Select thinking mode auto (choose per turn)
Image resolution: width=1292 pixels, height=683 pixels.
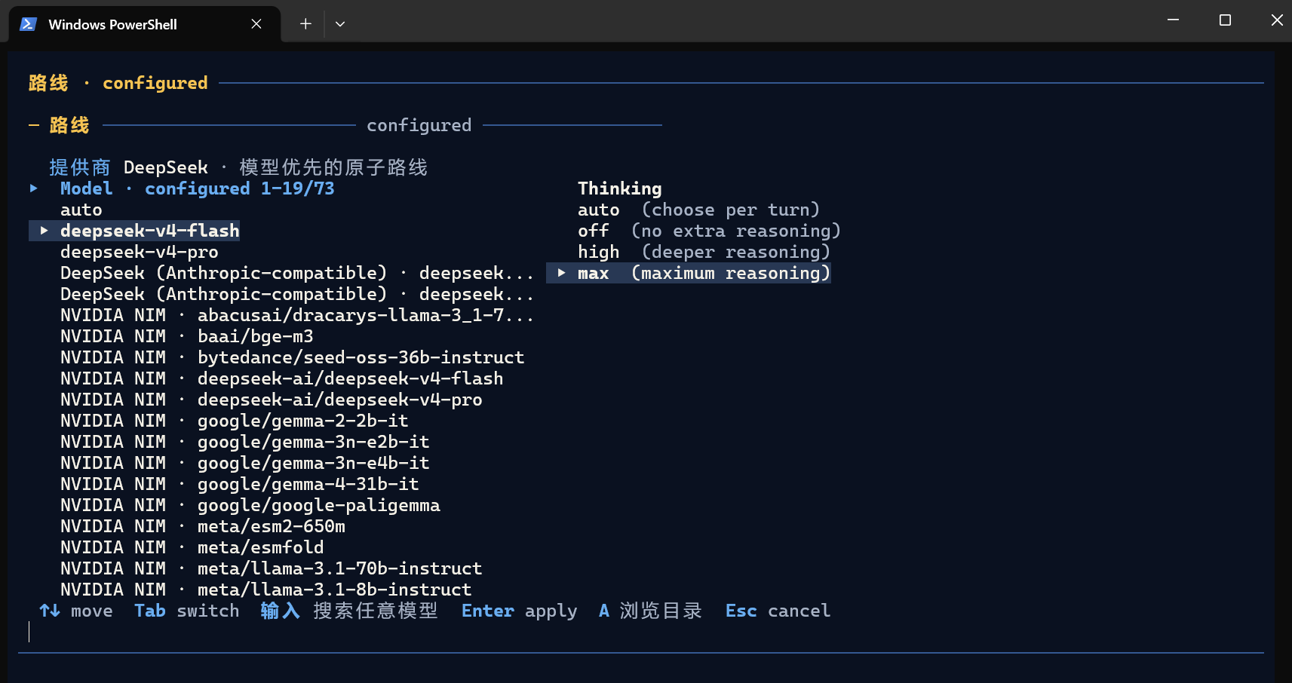[698, 210]
